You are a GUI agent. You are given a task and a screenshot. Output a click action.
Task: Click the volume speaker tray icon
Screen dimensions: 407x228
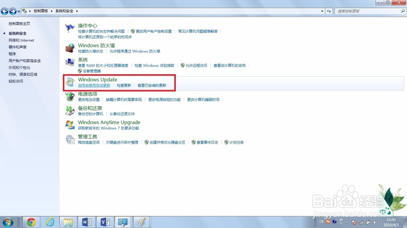(375, 222)
